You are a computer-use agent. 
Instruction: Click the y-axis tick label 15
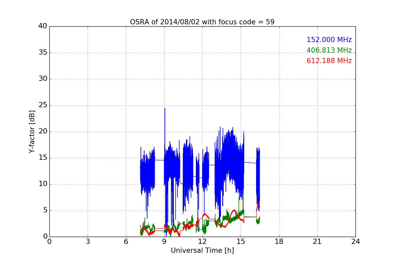click(43, 158)
